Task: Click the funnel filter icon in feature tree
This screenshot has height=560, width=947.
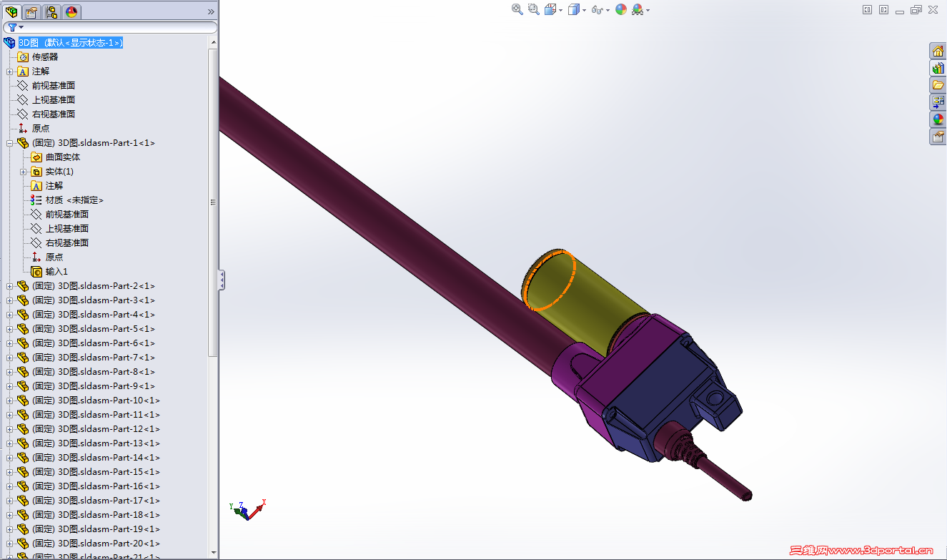Action: [x=12, y=27]
